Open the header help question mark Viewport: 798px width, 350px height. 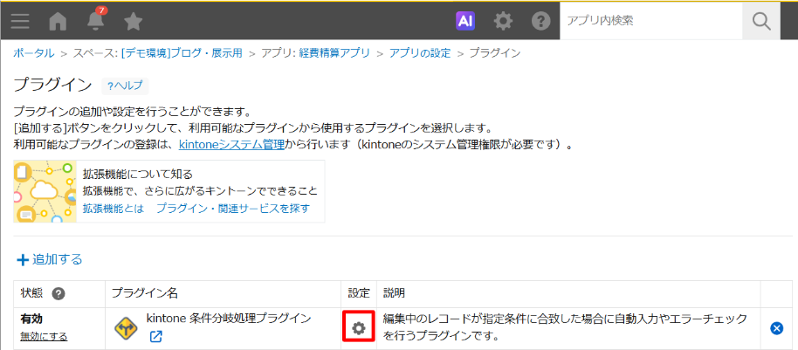point(541,20)
